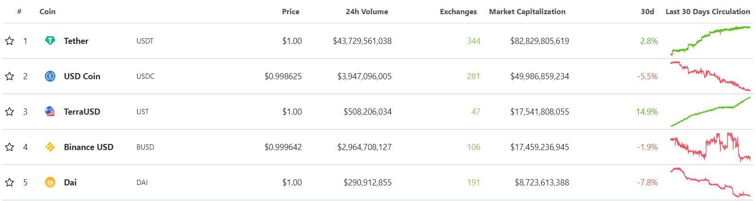Click the TerraUSD logo icon
The image size is (756, 201).
[x=50, y=112]
